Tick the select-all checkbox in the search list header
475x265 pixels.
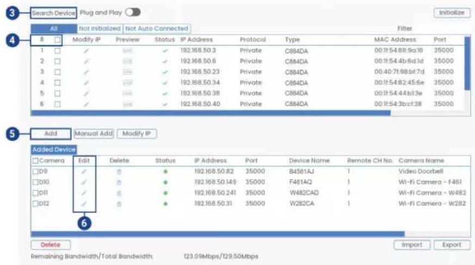(x=57, y=40)
